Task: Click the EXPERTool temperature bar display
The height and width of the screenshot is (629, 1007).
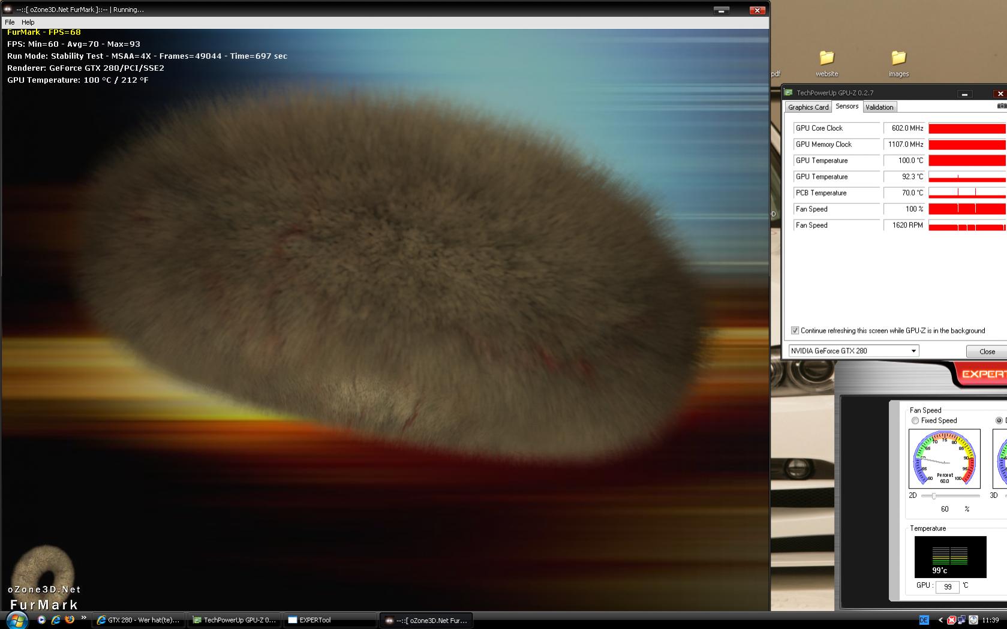Action: click(950, 557)
